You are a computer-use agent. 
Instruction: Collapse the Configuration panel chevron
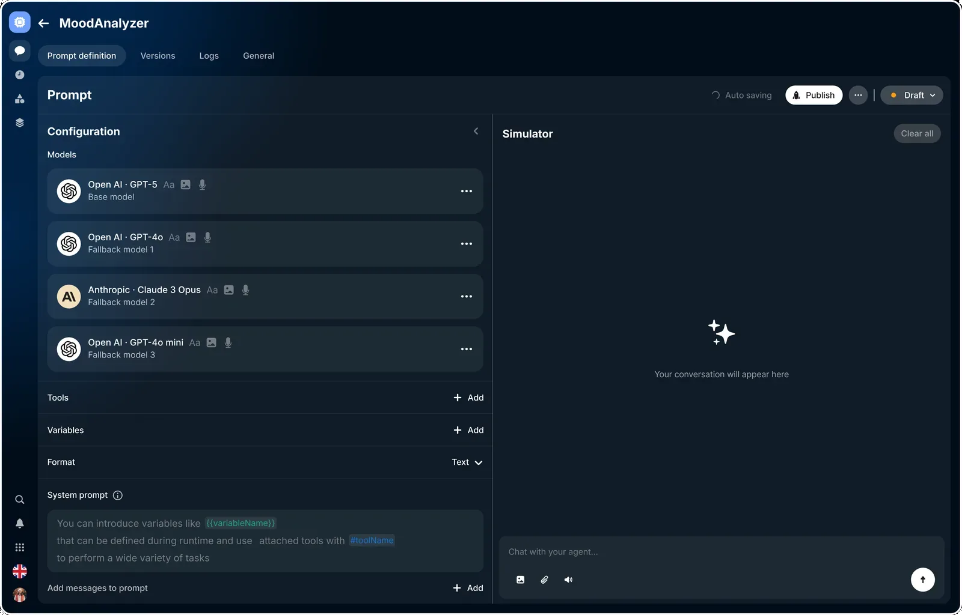coord(476,131)
